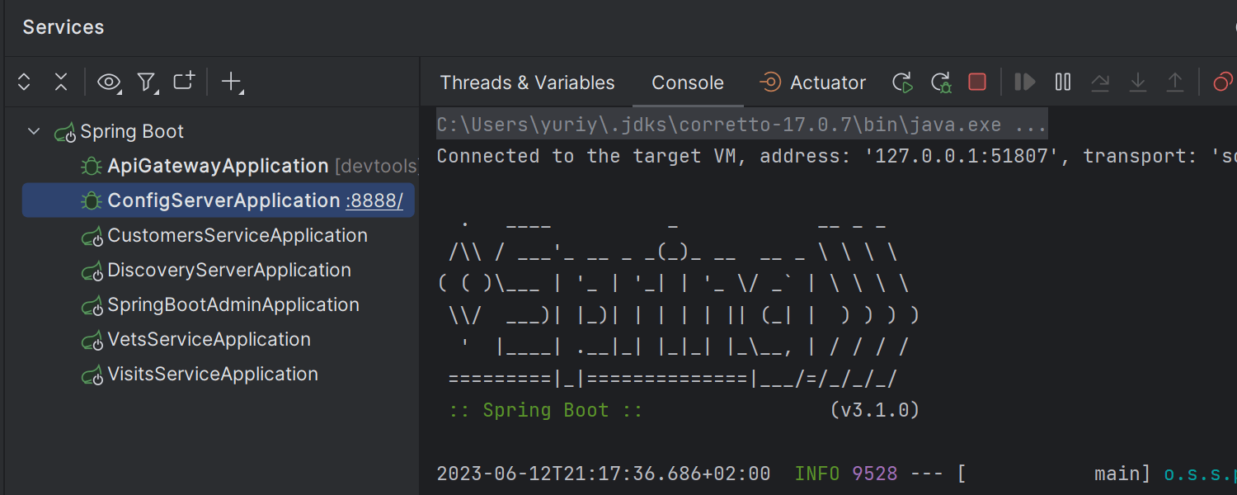This screenshot has height=495, width=1237.
Task: Collapse the Spring Boot tree node
Action: tap(34, 131)
